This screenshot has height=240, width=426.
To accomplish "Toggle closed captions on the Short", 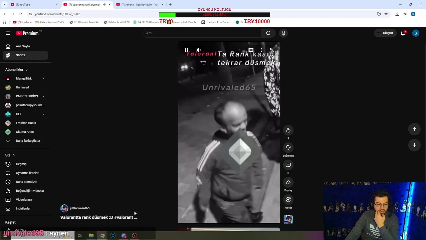I will click(251, 50).
